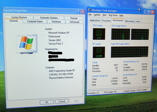Click OK in System Properties
The height and width of the screenshot is (112, 157).
(x=47, y=102)
